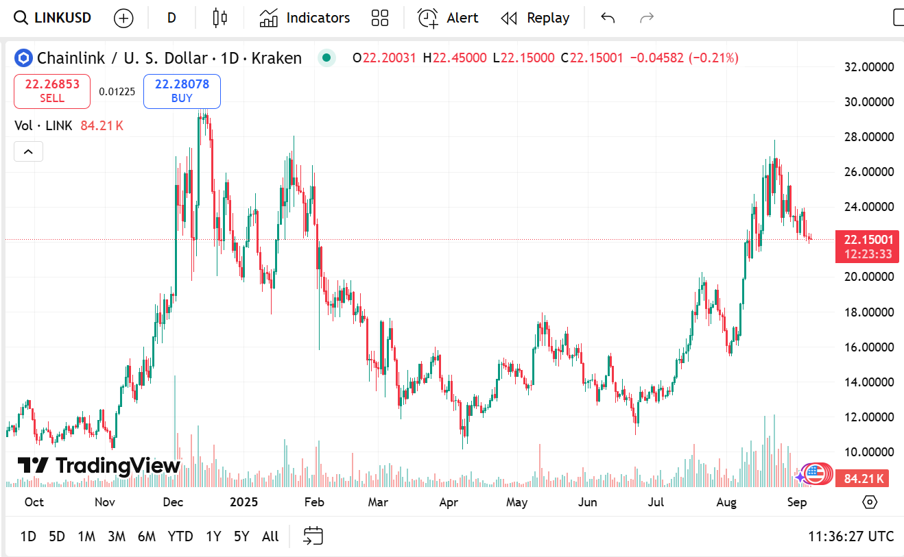904x557 pixels.
Task: Open the Indicators dialog
Action: [x=305, y=18]
